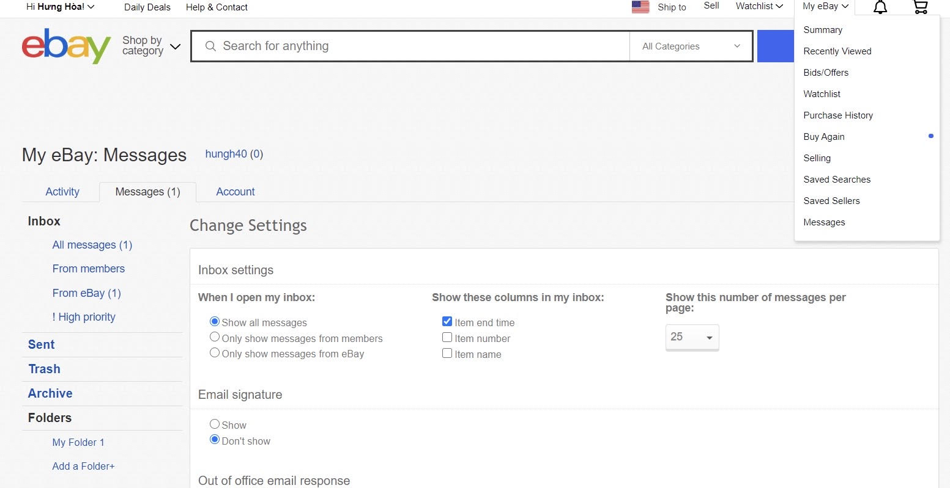Click the Inbox heading in sidebar
Screen dimensions: 950x488
pos(44,221)
